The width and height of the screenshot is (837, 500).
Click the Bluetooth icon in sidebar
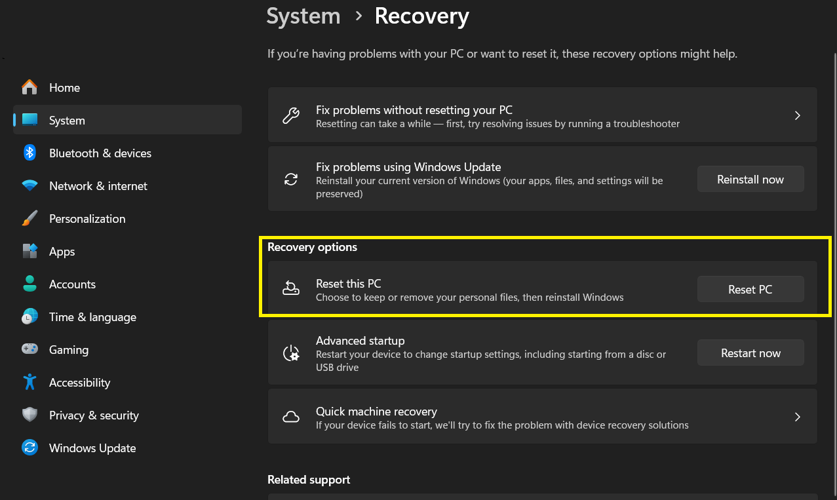coord(29,153)
